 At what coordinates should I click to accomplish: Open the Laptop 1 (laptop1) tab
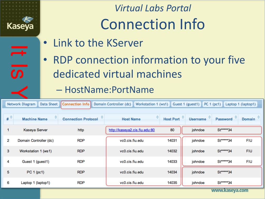tap(240, 104)
